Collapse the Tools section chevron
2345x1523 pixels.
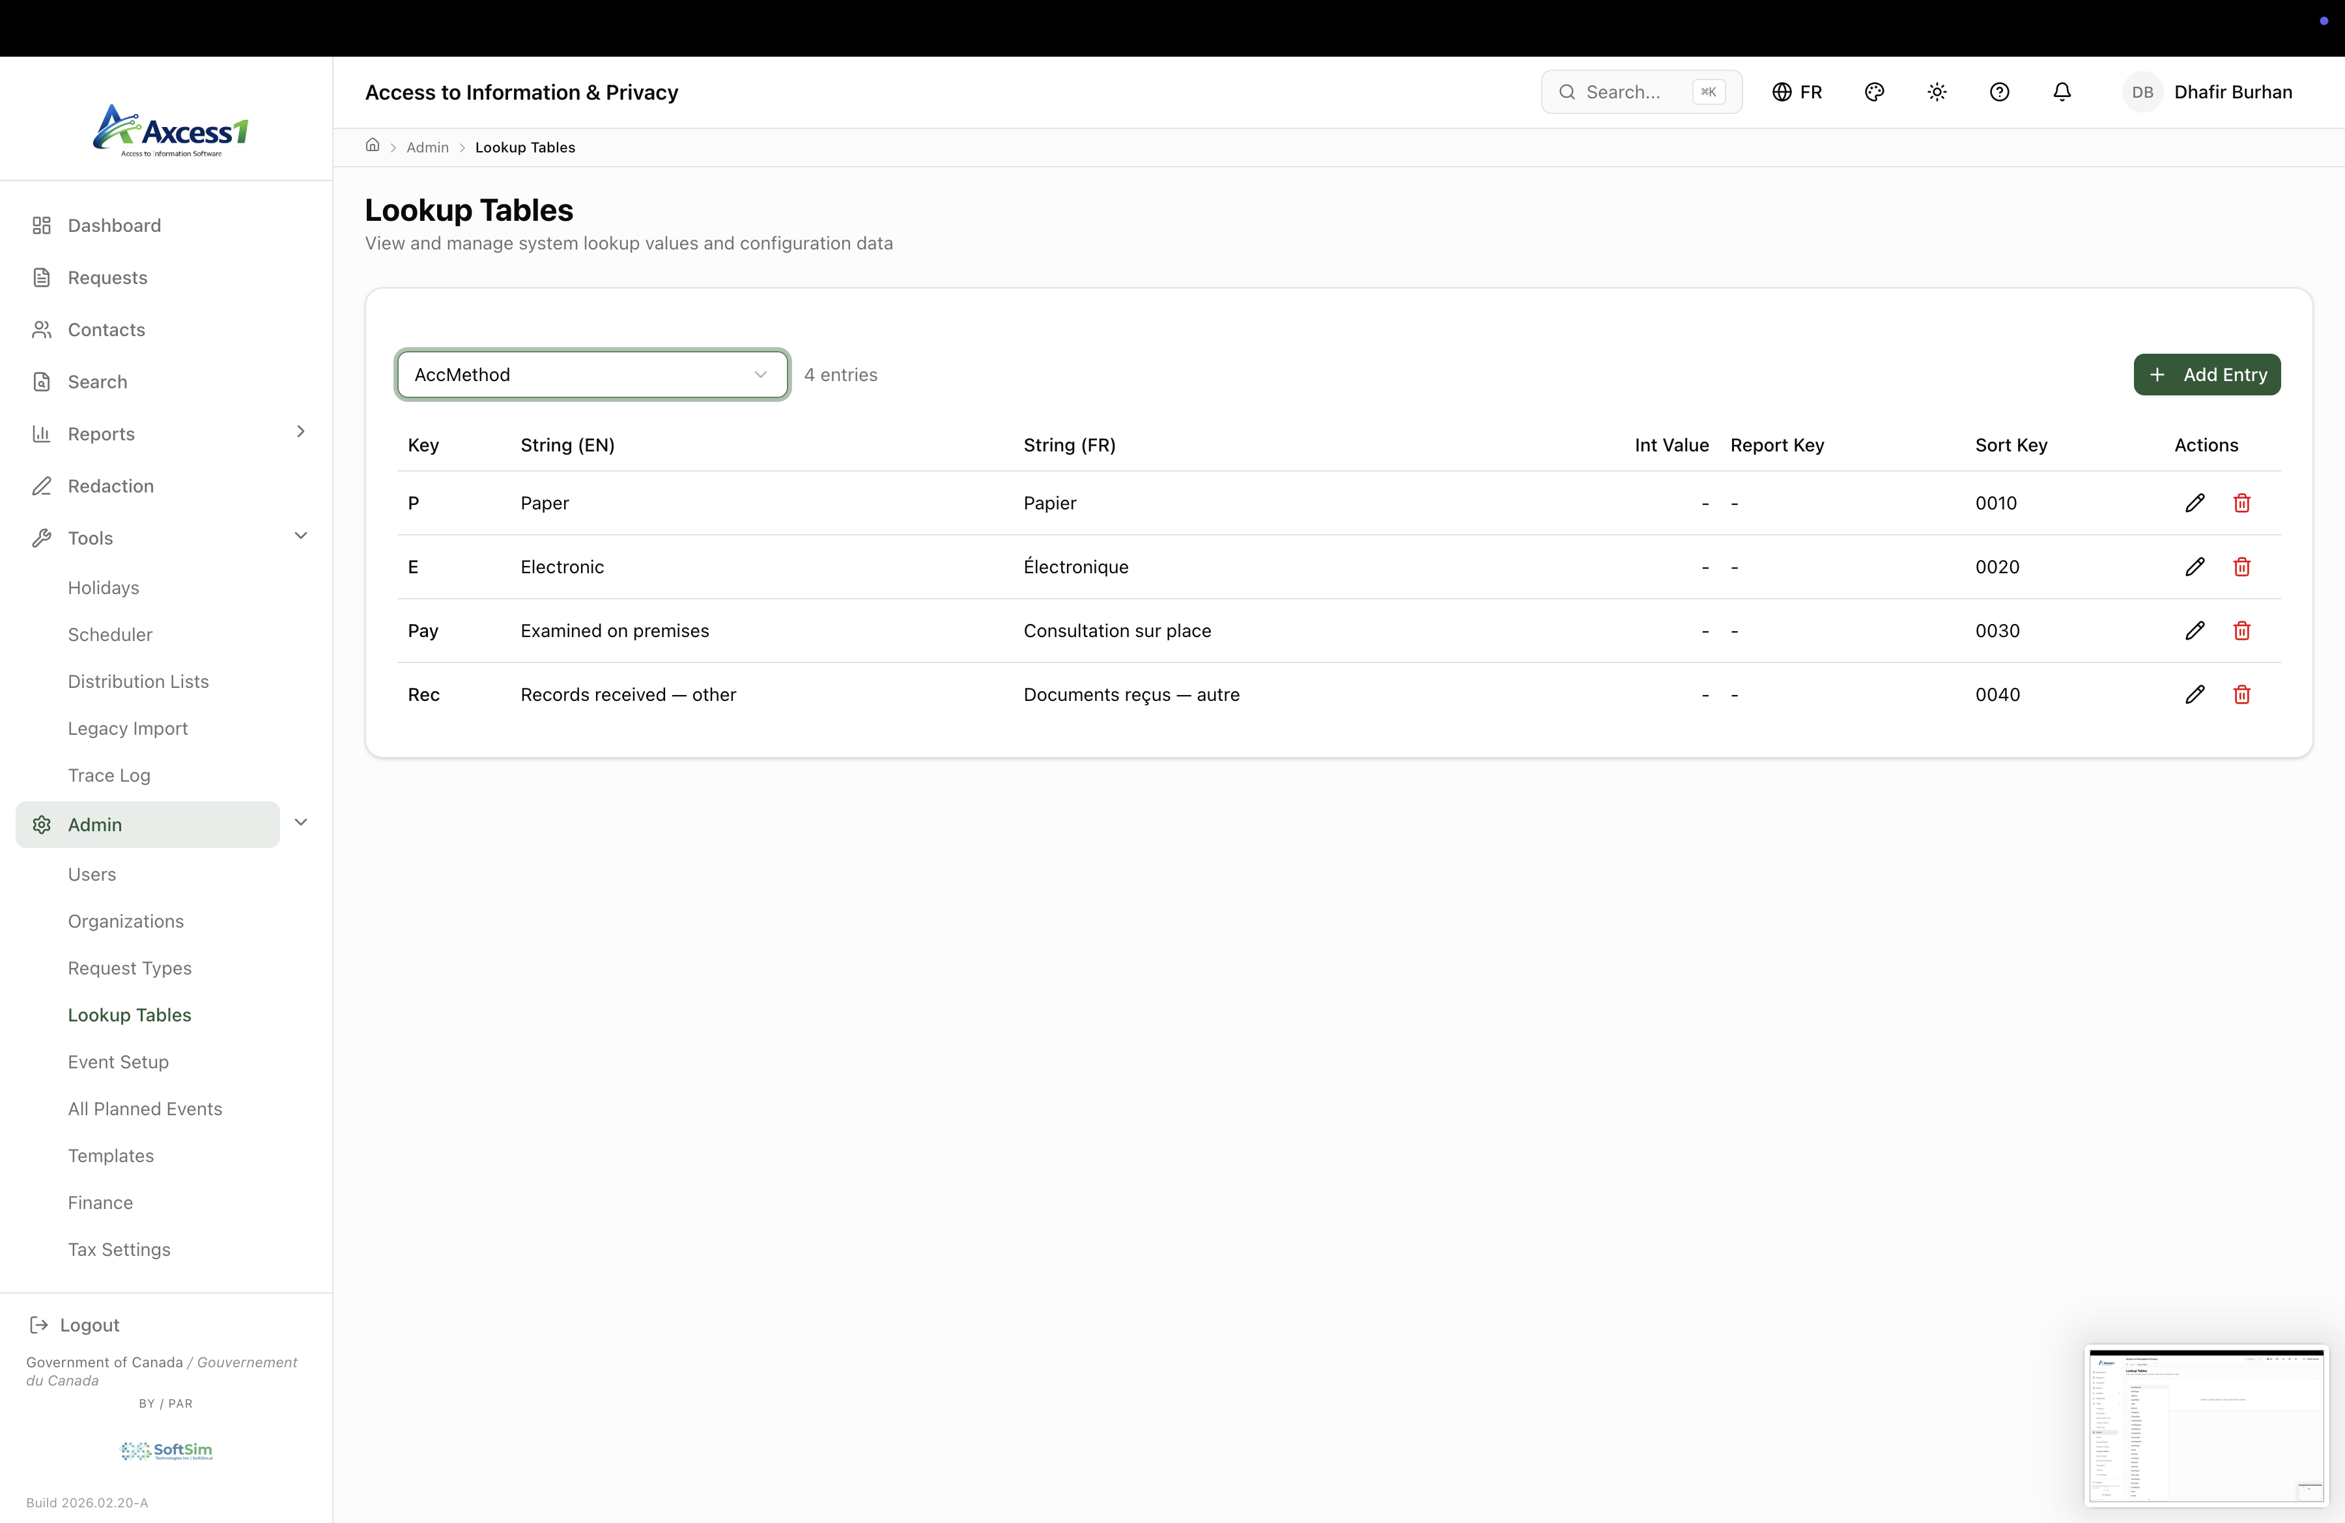point(300,536)
